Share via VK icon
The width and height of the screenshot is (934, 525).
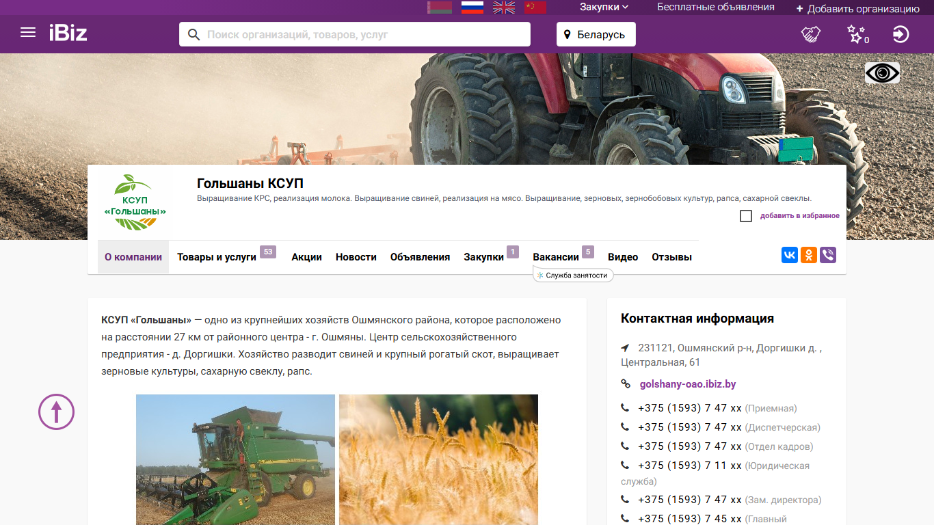tap(790, 255)
